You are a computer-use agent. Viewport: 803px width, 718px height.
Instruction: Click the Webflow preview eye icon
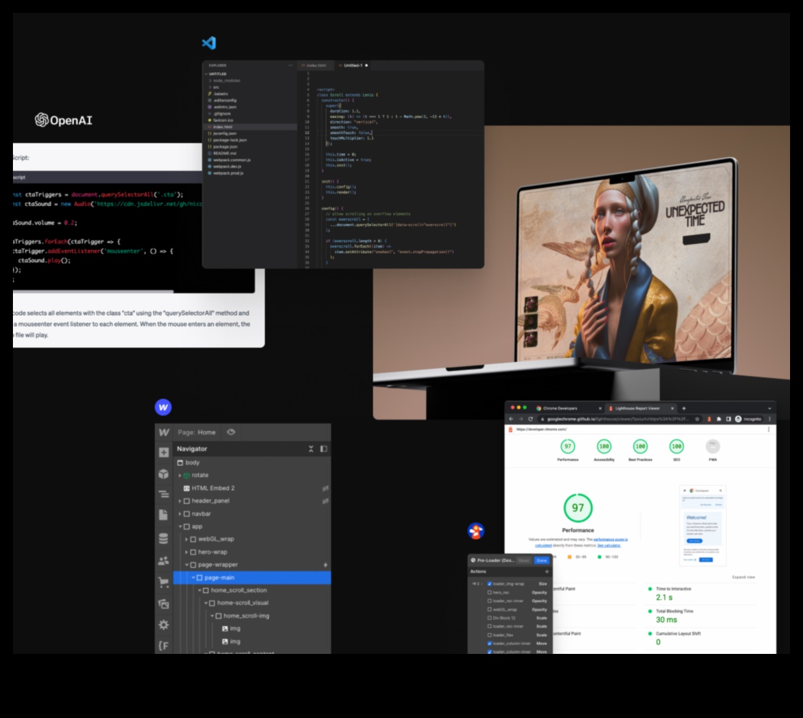pyautogui.click(x=231, y=432)
